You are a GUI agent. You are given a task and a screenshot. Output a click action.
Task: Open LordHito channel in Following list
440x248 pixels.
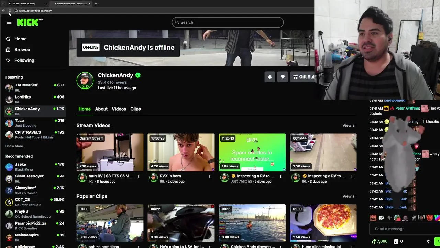34,99
